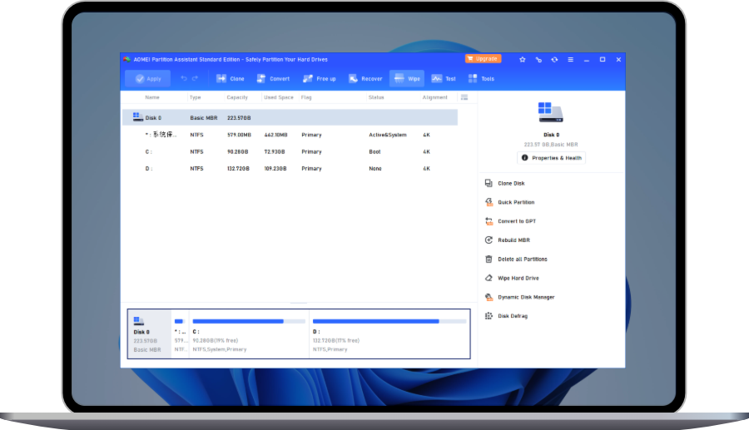The height and width of the screenshot is (430, 749).
Task: Open the Wipe tool
Action: (407, 79)
